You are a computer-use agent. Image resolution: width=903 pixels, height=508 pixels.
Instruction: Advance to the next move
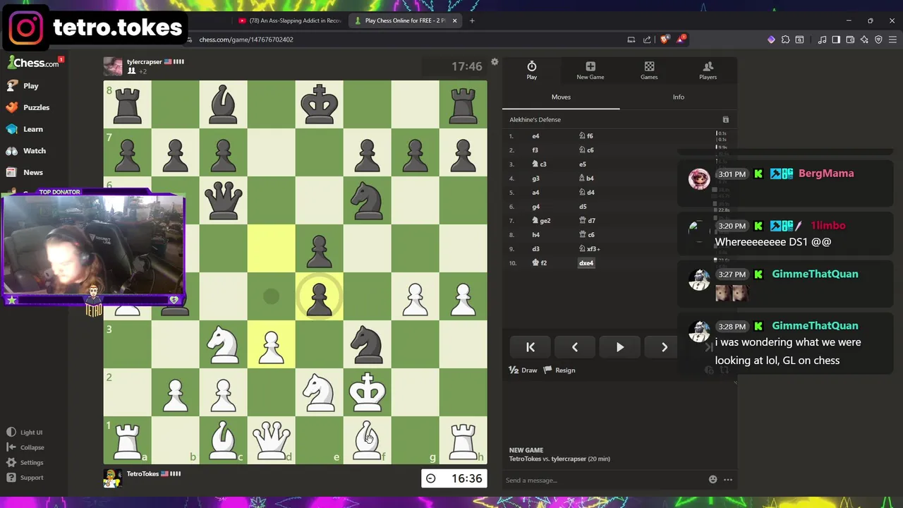[664, 347]
